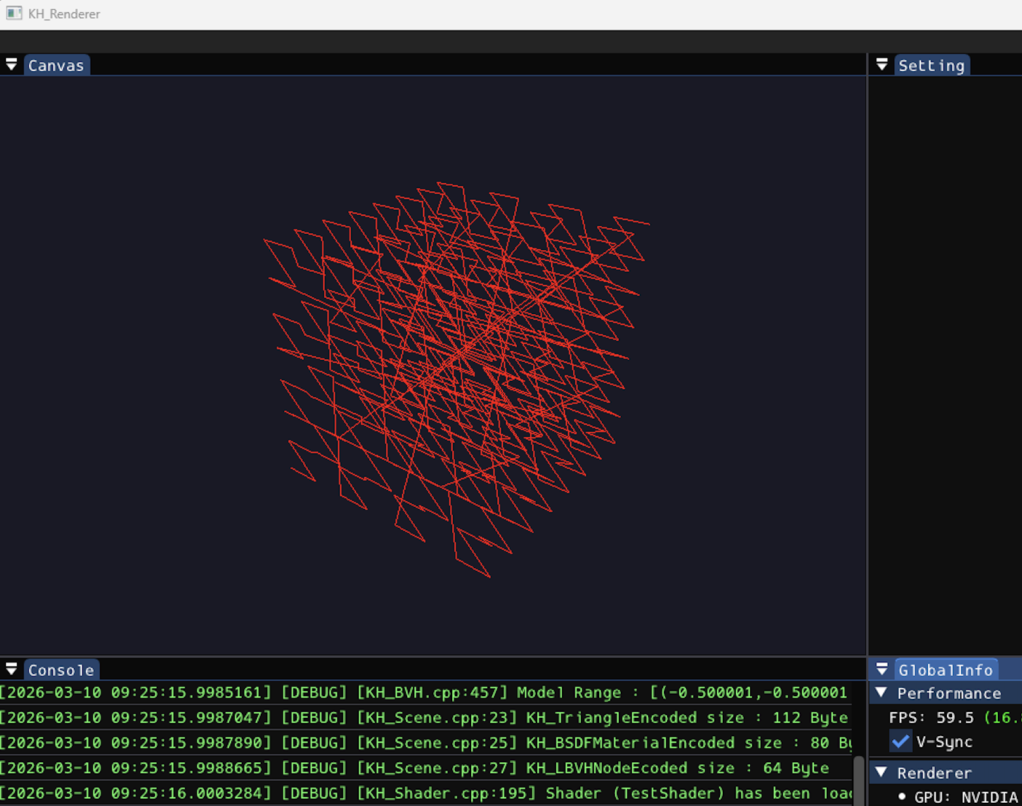The height and width of the screenshot is (806, 1022).
Task: Select the Console tab
Action: tap(61, 670)
